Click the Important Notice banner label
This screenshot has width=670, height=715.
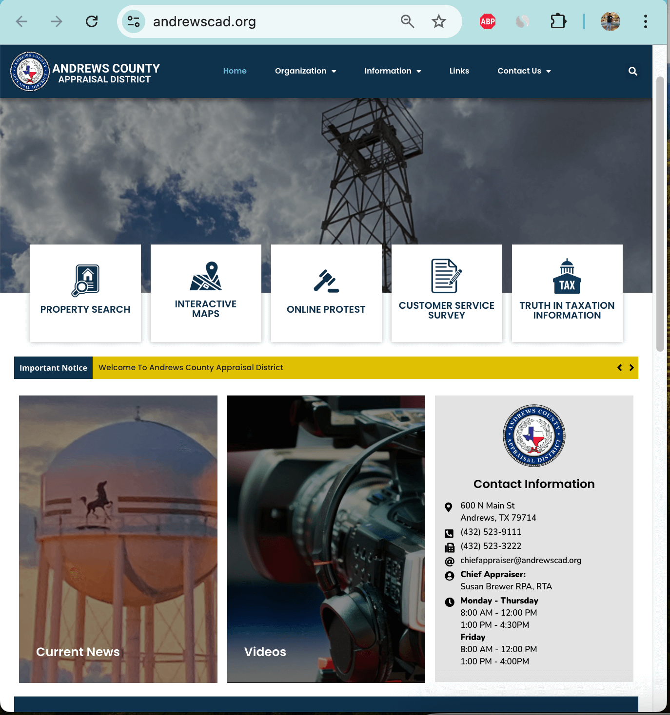[53, 368]
